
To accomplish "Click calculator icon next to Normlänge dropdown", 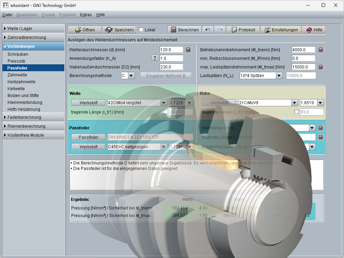I will pos(320,128).
